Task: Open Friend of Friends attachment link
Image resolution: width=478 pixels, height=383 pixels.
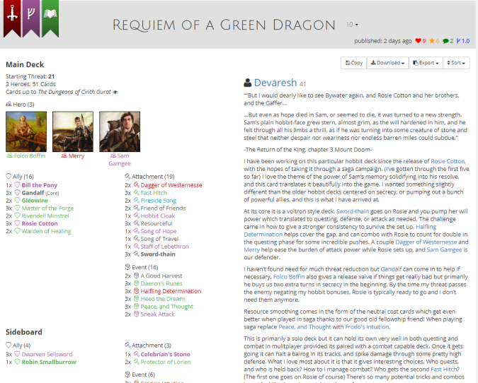Action: tap(163, 208)
